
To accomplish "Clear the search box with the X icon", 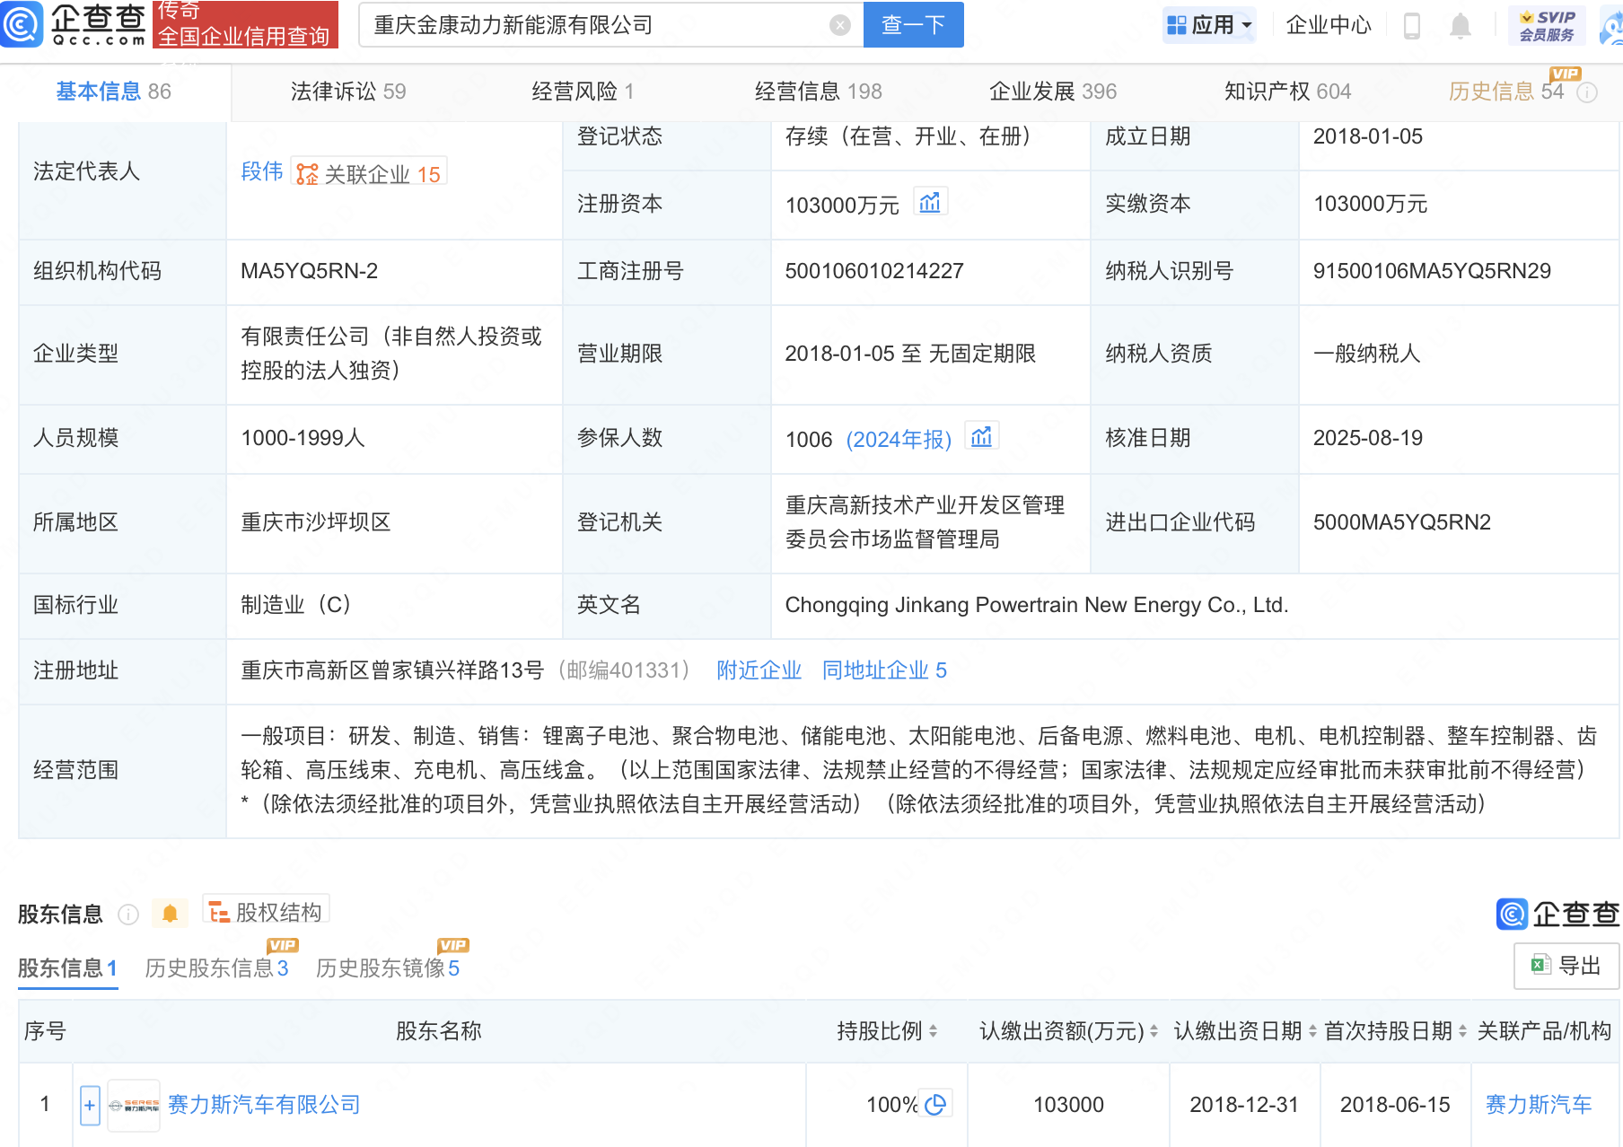I will (x=839, y=25).
